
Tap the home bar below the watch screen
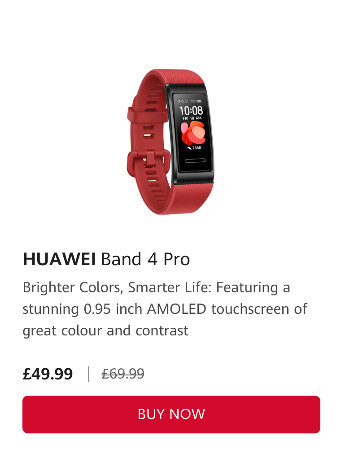click(x=195, y=161)
